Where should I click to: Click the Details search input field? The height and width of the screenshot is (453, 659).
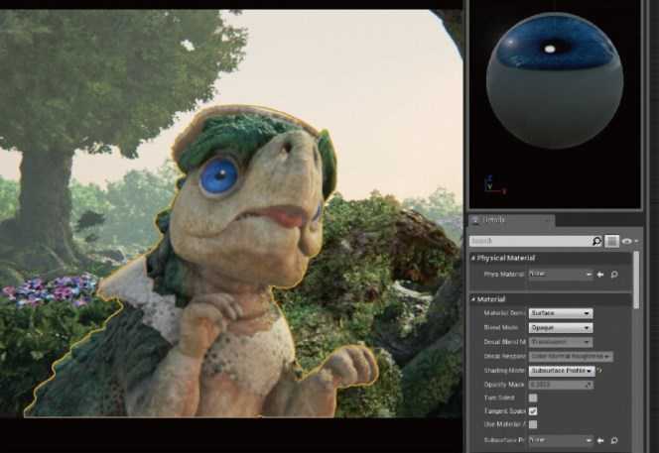(530, 241)
